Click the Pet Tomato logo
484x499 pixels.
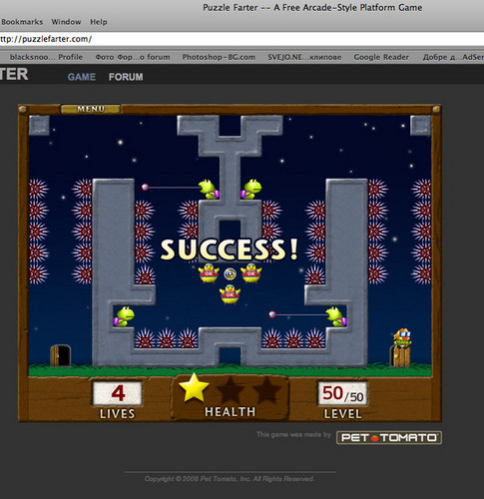[x=389, y=437]
